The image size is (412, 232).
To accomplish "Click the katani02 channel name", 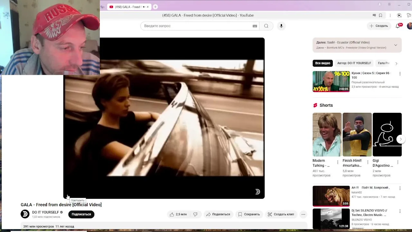I will [x=357, y=192].
